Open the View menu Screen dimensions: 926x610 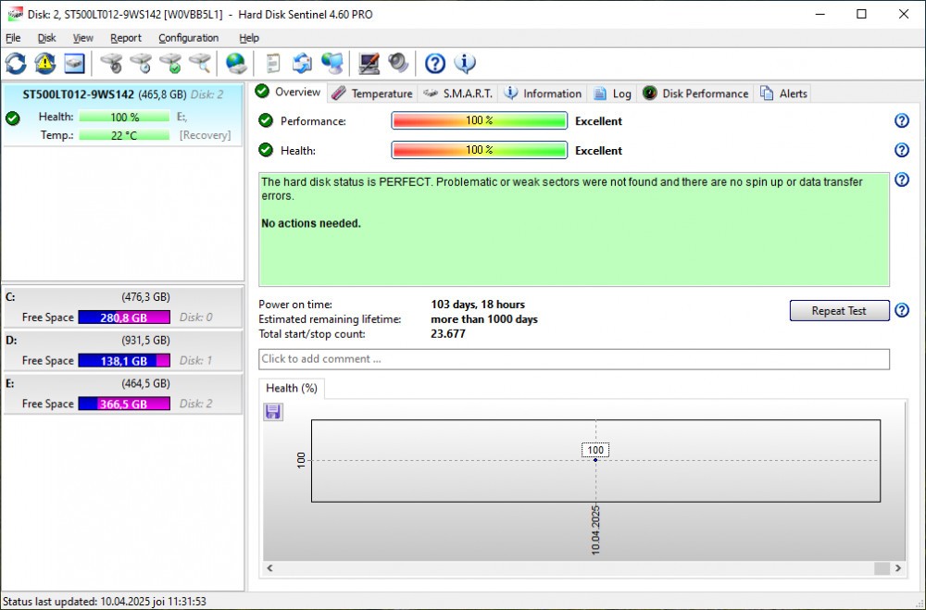[x=82, y=38]
